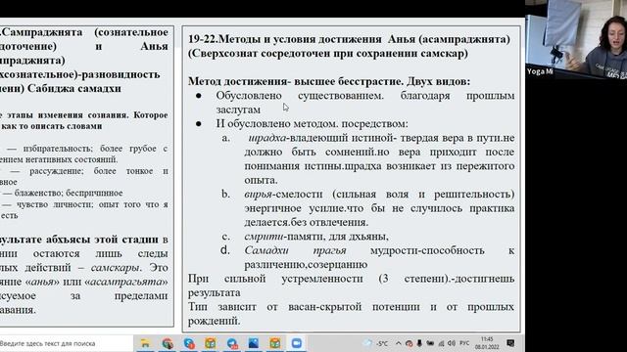627x352 pixels.
Task: Open the battery status tray icon
Action: pos(430,343)
